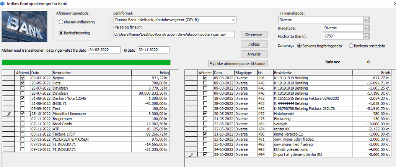Choose Bankens rentedato date option
Screen dimensions: 396x167
tap(351, 46)
